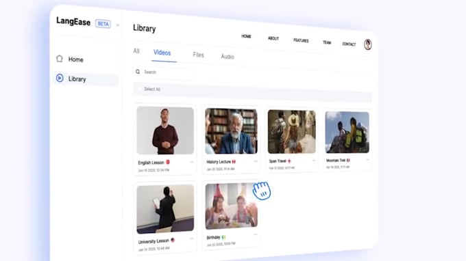This screenshot has width=466, height=261.
Task: Click the Library page heading
Action: [145, 29]
